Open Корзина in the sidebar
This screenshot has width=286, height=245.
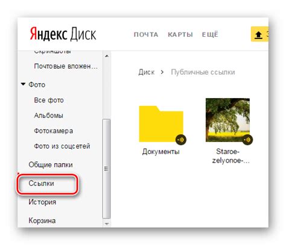(x=42, y=220)
